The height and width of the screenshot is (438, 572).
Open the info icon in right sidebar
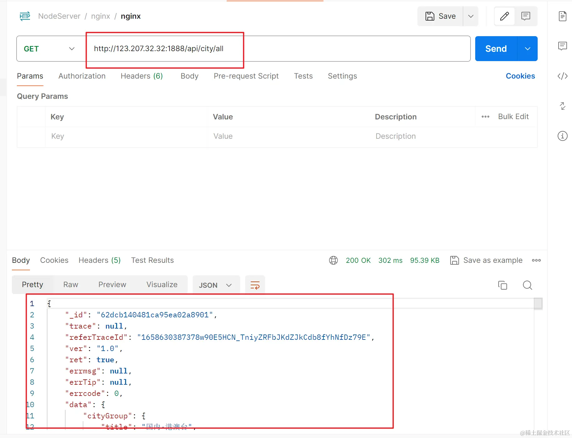563,136
